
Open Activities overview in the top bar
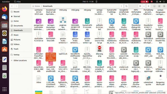pos(6,2)
